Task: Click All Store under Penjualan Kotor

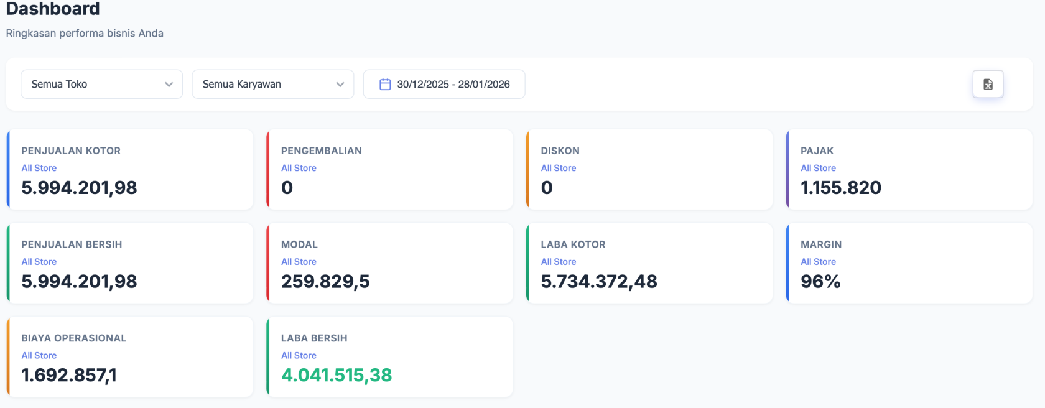Action: 39,168
